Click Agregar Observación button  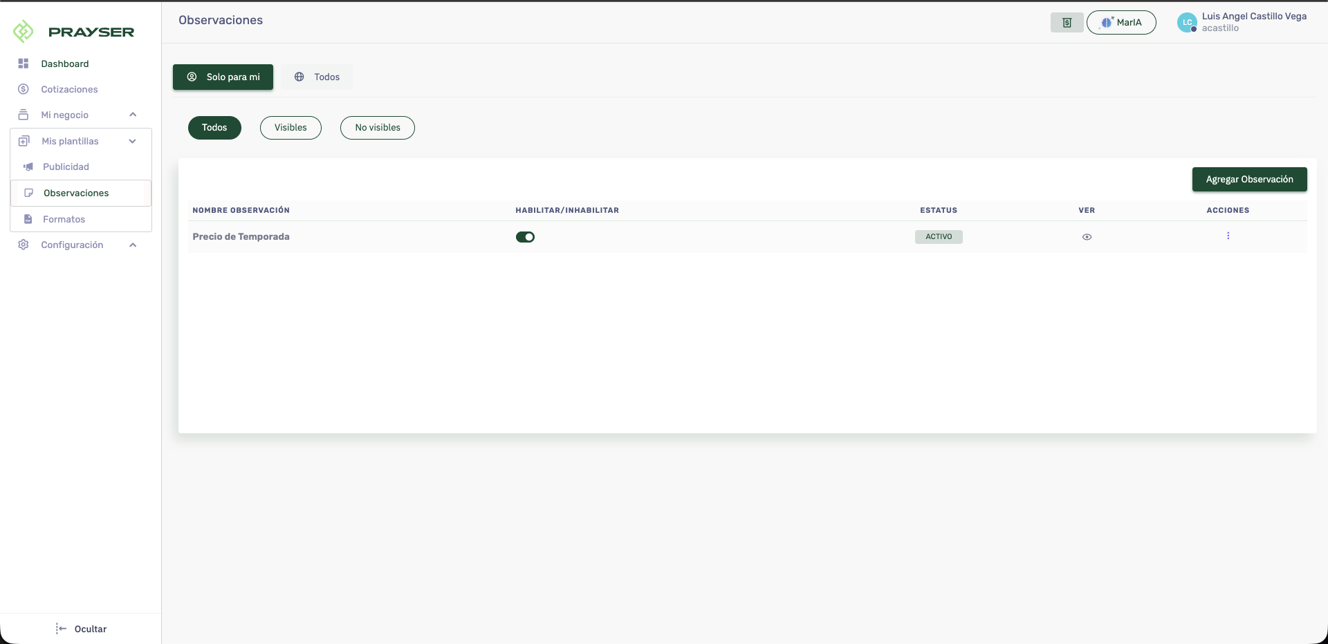pos(1249,179)
